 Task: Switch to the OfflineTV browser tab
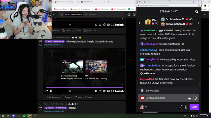click(93, 2)
